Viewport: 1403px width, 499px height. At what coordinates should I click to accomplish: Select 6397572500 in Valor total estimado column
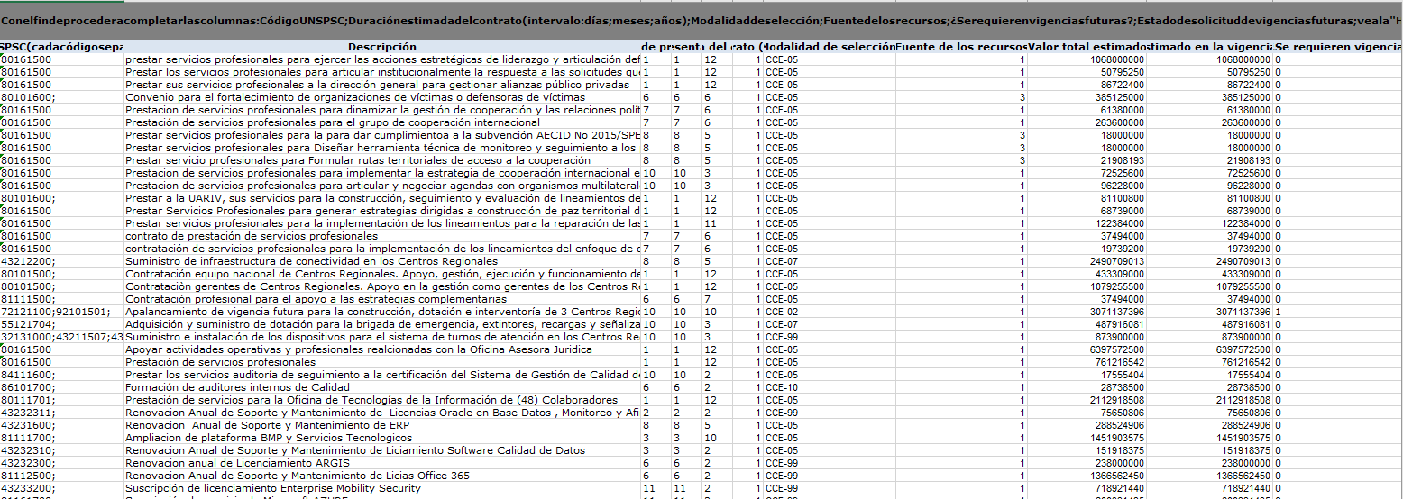pyautogui.click(x=1087, y=349)
